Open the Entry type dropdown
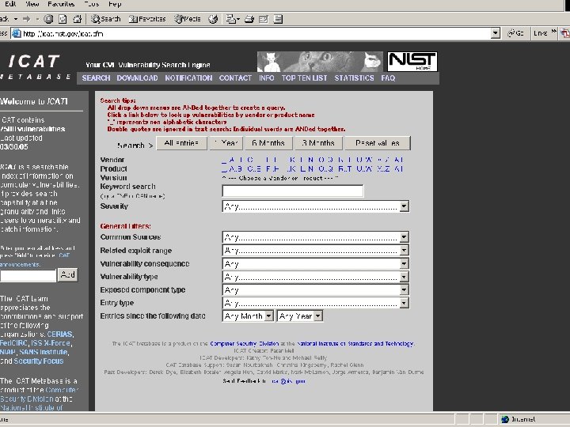The height and width of the screenshot is (427, 570). [316, 303]
